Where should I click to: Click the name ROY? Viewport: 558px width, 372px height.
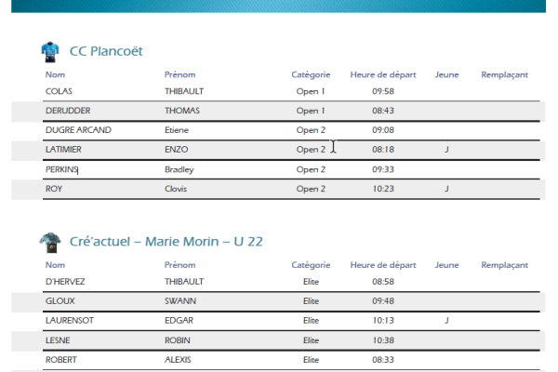54,189
